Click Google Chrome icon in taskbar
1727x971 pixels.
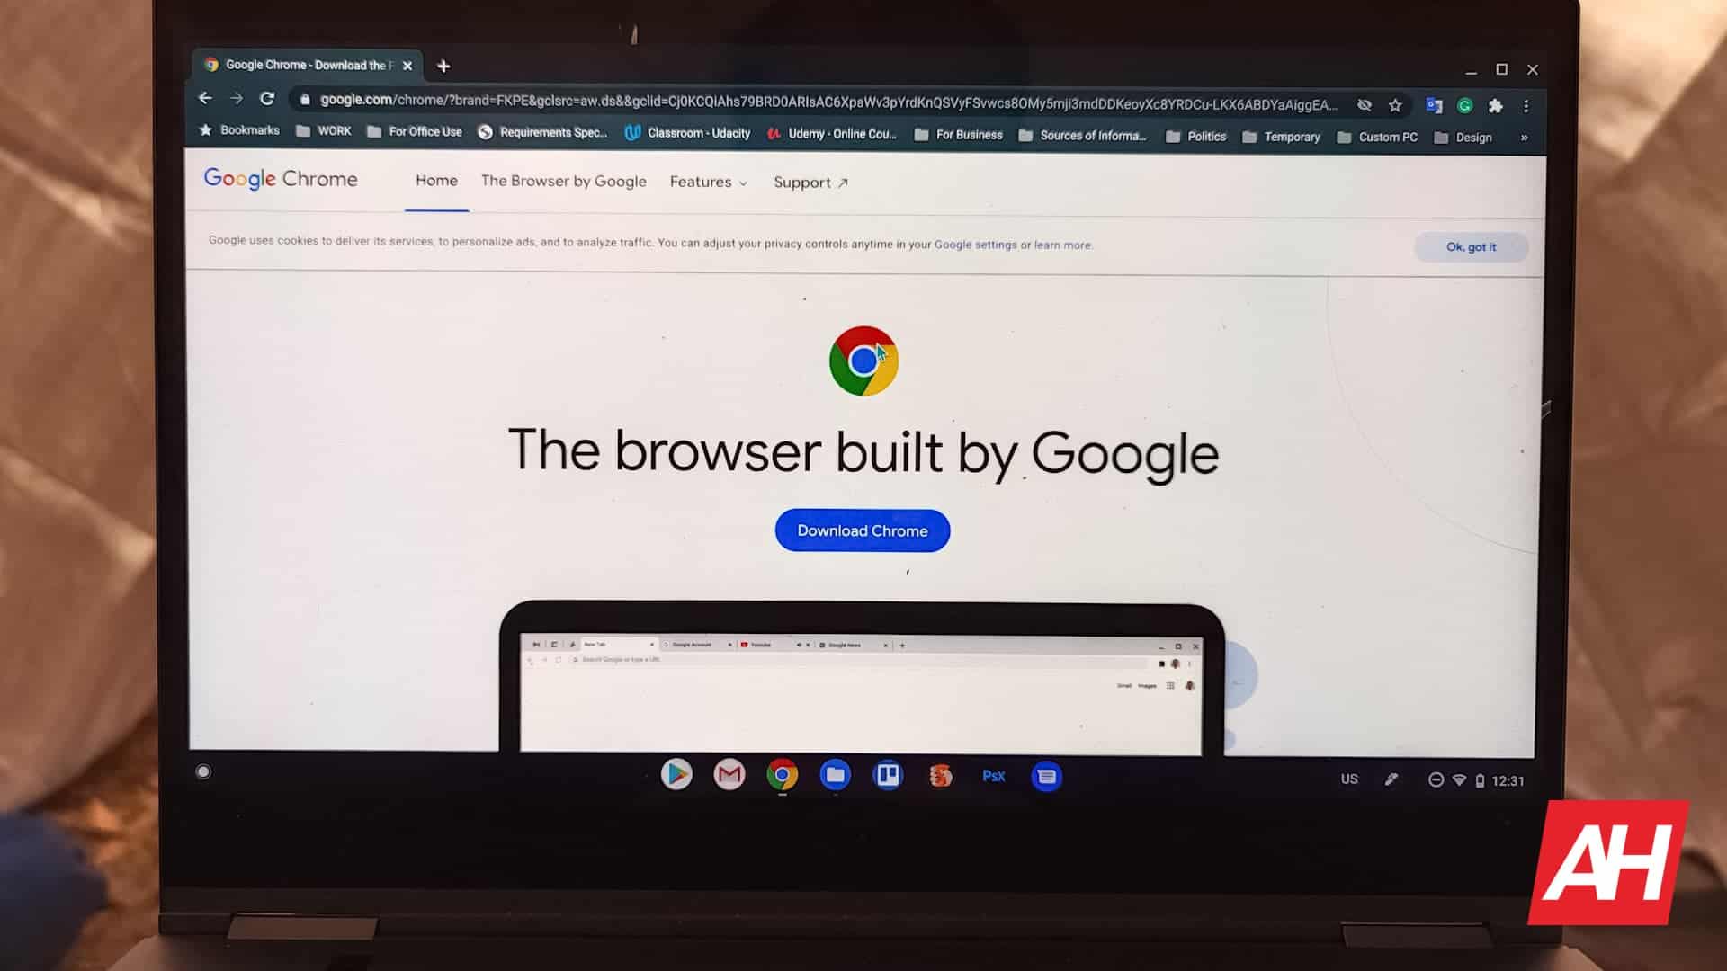[782, 775]
